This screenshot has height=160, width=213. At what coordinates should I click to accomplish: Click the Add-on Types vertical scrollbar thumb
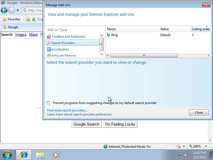[102, 44]
